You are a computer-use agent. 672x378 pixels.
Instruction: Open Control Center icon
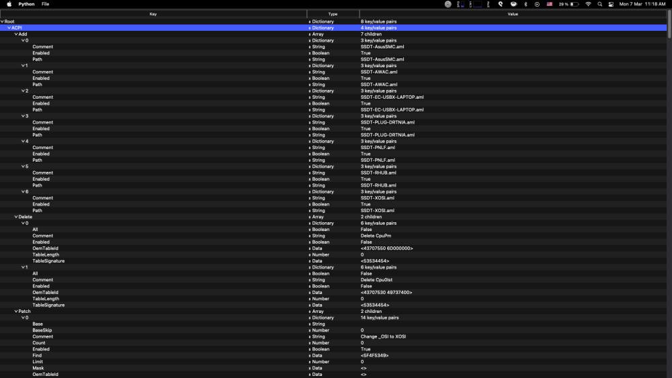[611, 4]
